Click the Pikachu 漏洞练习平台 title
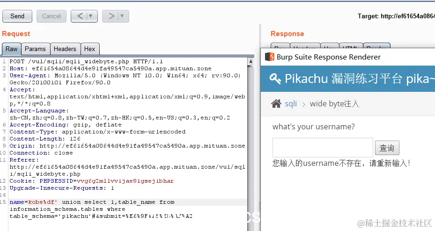435x231 pixels. click(x=360, y=79)
